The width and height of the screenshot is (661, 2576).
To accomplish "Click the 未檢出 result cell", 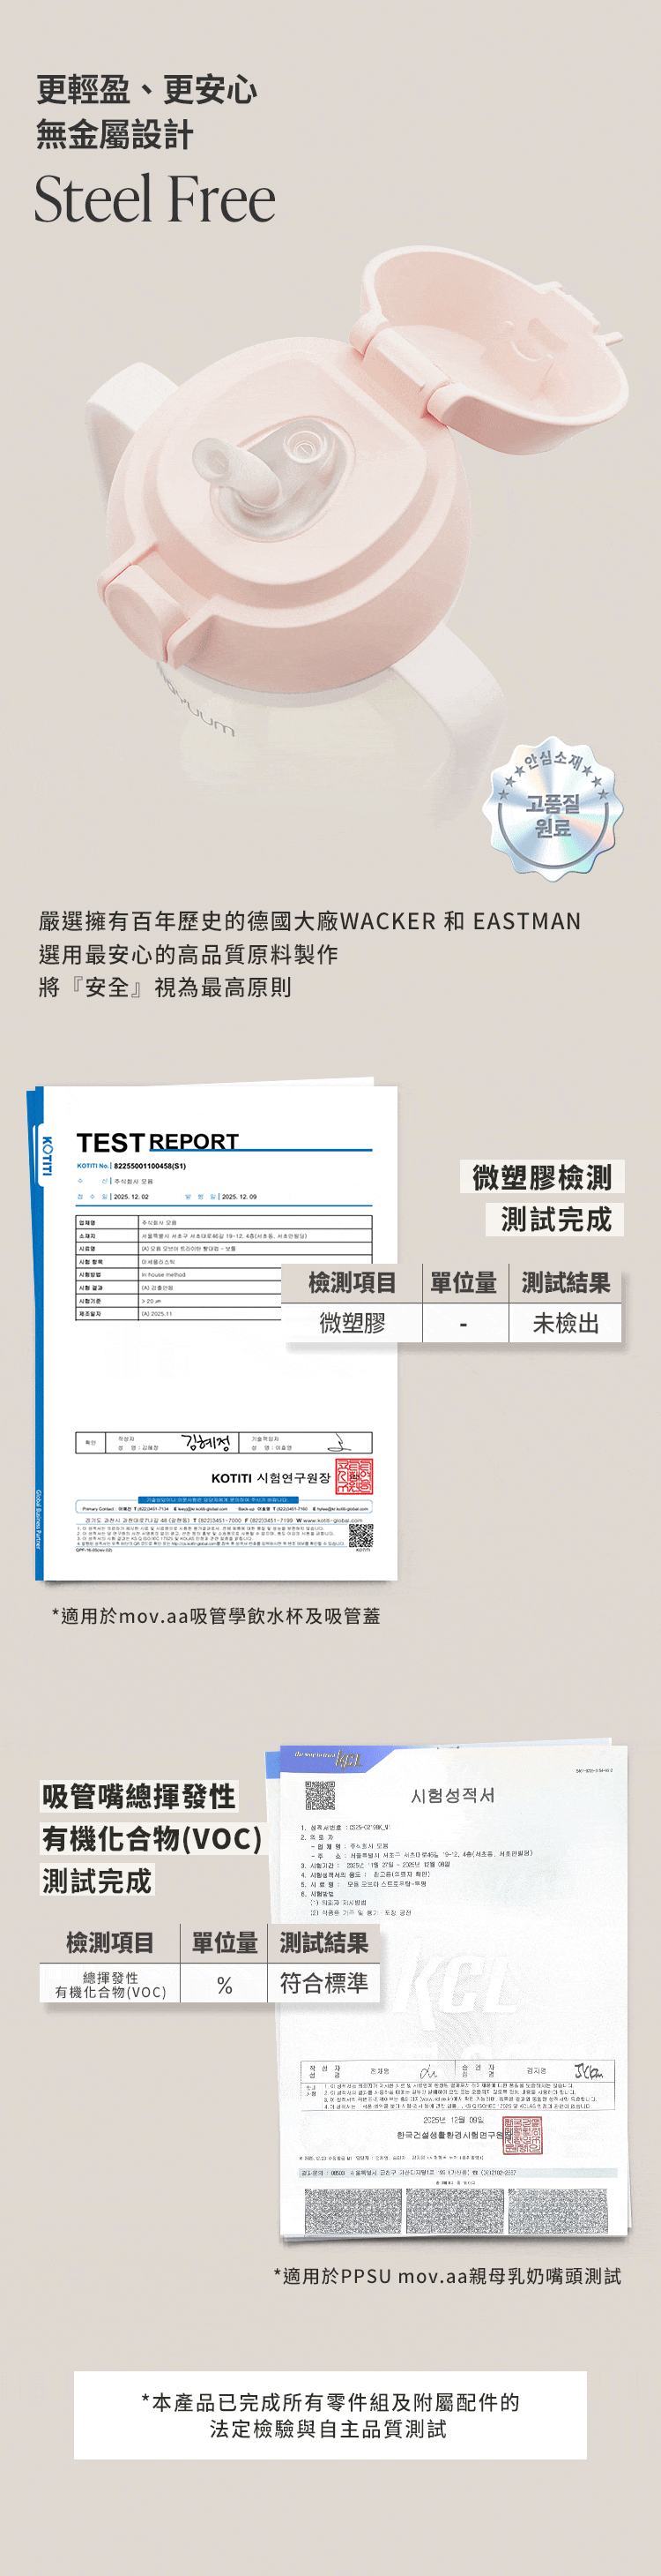I will coord(565,1323).
